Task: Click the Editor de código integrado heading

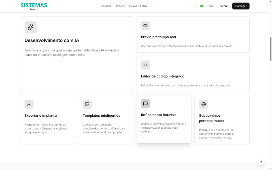Action: tap(163, 76)
